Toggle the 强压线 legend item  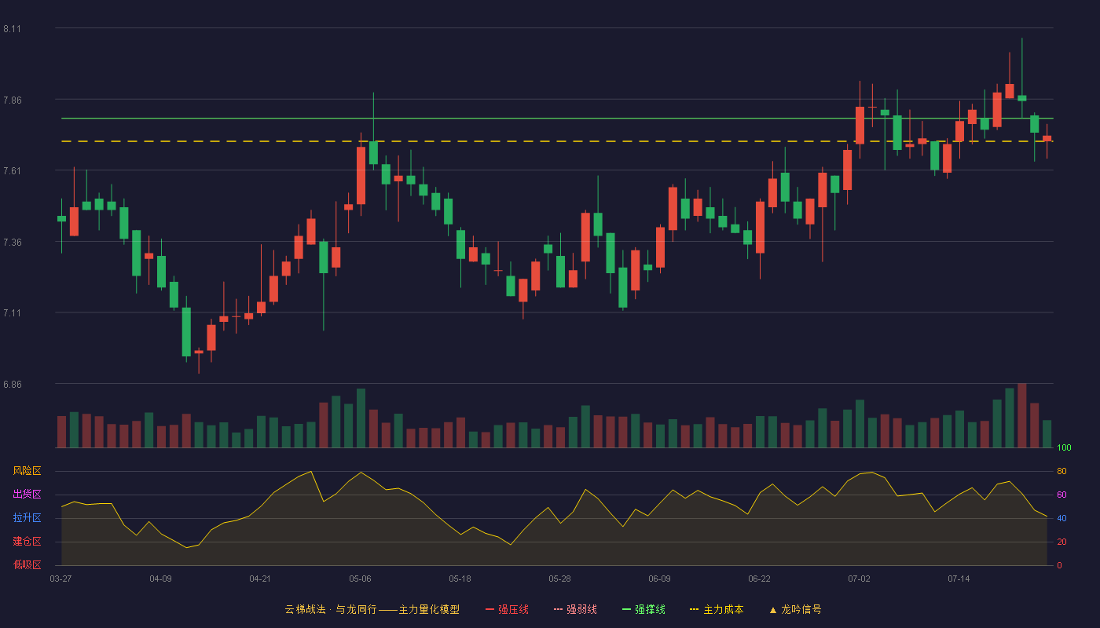pos(507,609)
